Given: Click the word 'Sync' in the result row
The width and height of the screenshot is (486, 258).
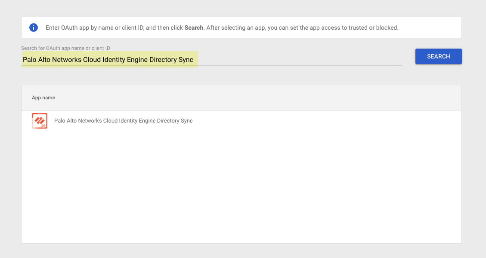Looking at the screenshot, I should [x=187, y=121].
